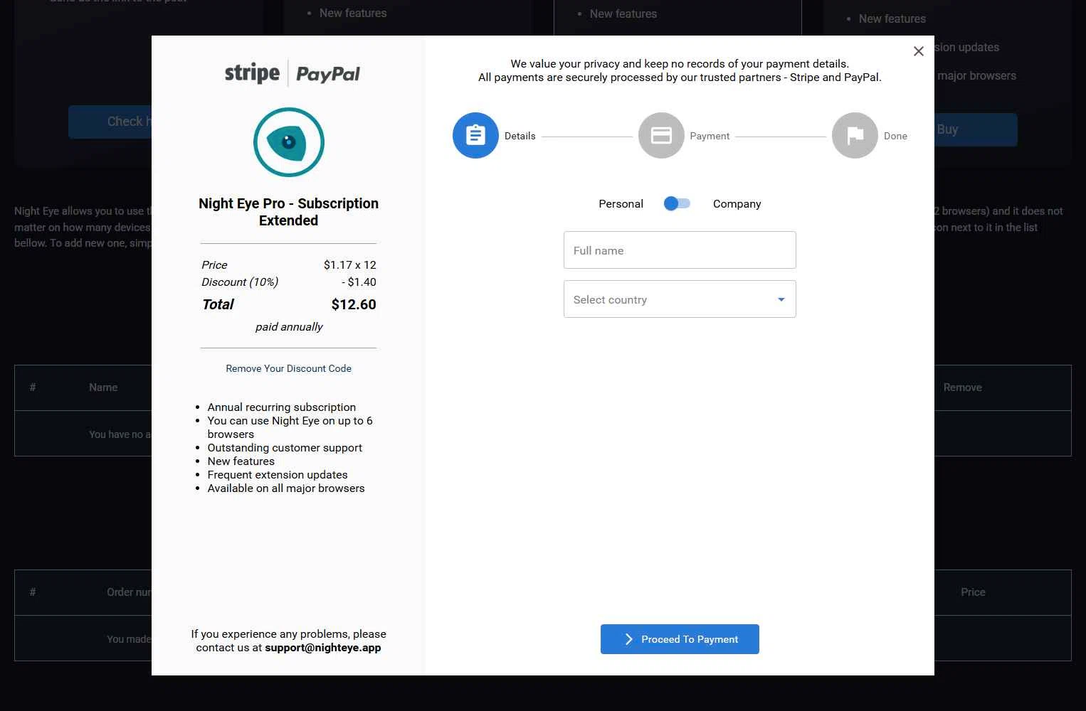Open the Select country dropdown
This screenshot has height=711, width=1086.
[x=680, y=299]
